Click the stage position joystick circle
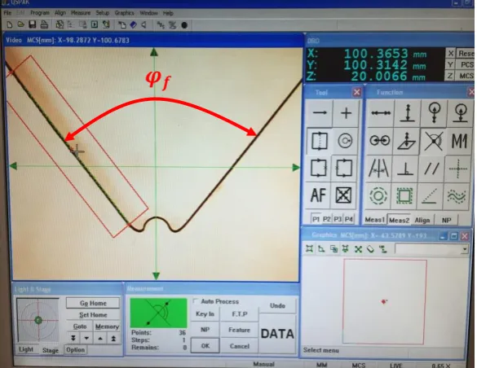The height and width of the screenshot is (368, 477). 38,320
